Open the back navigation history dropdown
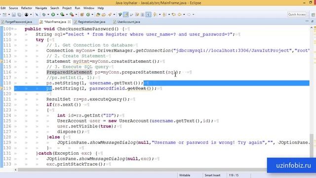Image resolution: width=316 pixels, height=178 pixels. [x=184, y=14]
